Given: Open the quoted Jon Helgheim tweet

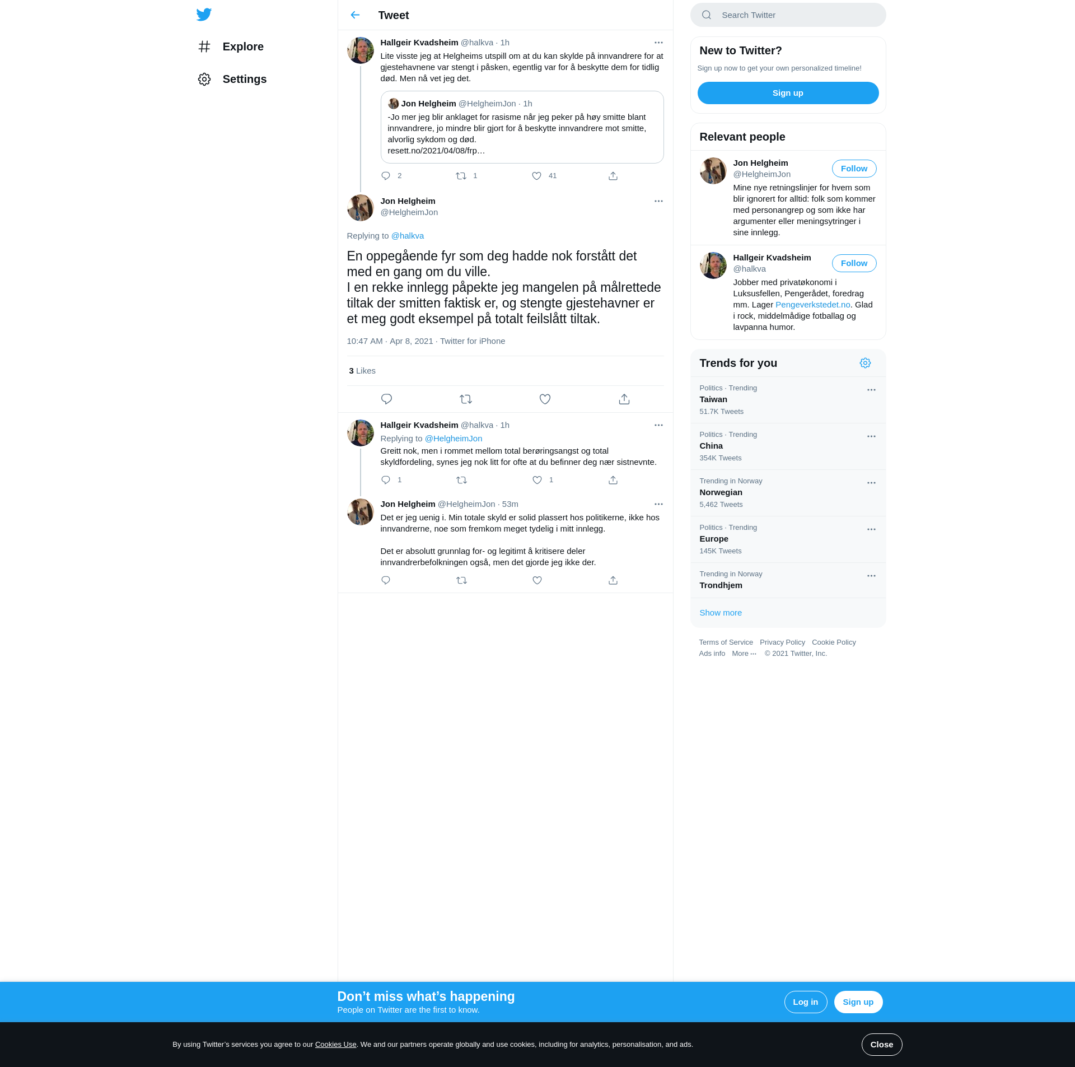Looking at the screenshot, I should point(522,128).
